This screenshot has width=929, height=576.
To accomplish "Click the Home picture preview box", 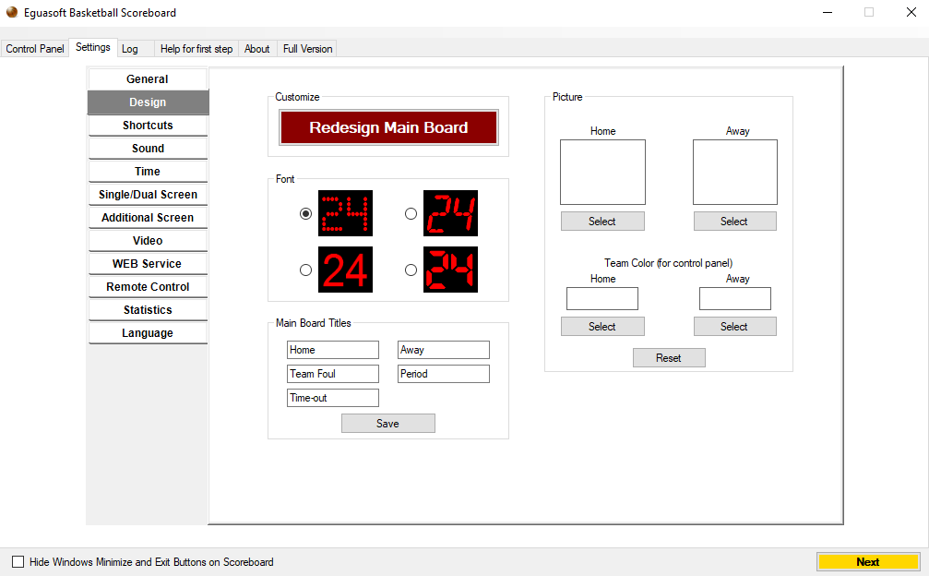I will click(602, 172).
